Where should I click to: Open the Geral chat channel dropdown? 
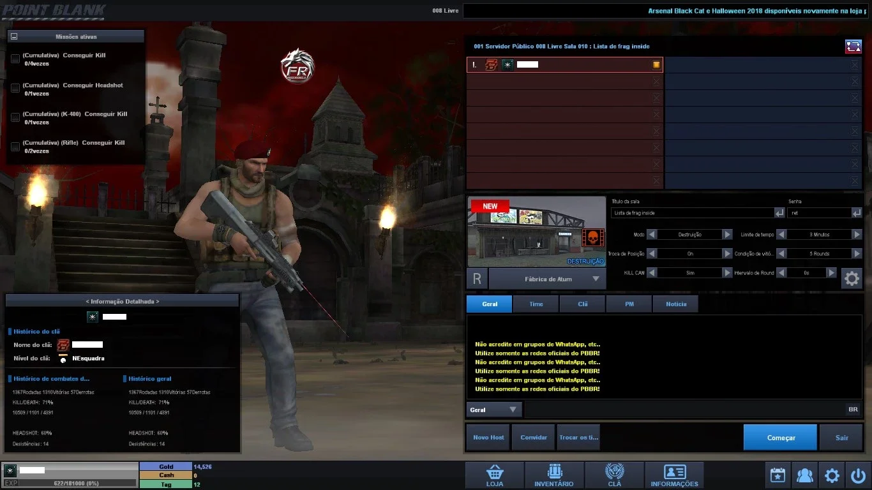[x=493, y=410]
